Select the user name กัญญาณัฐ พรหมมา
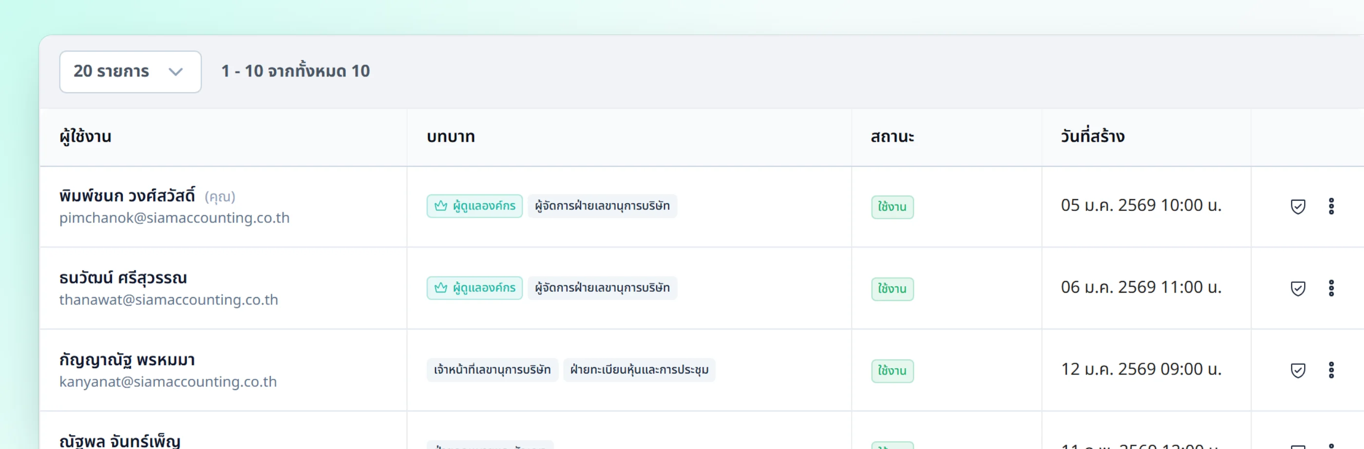The height and width of the screenshot is (449, 1364). pyautogui.click(x=127, y=360)
